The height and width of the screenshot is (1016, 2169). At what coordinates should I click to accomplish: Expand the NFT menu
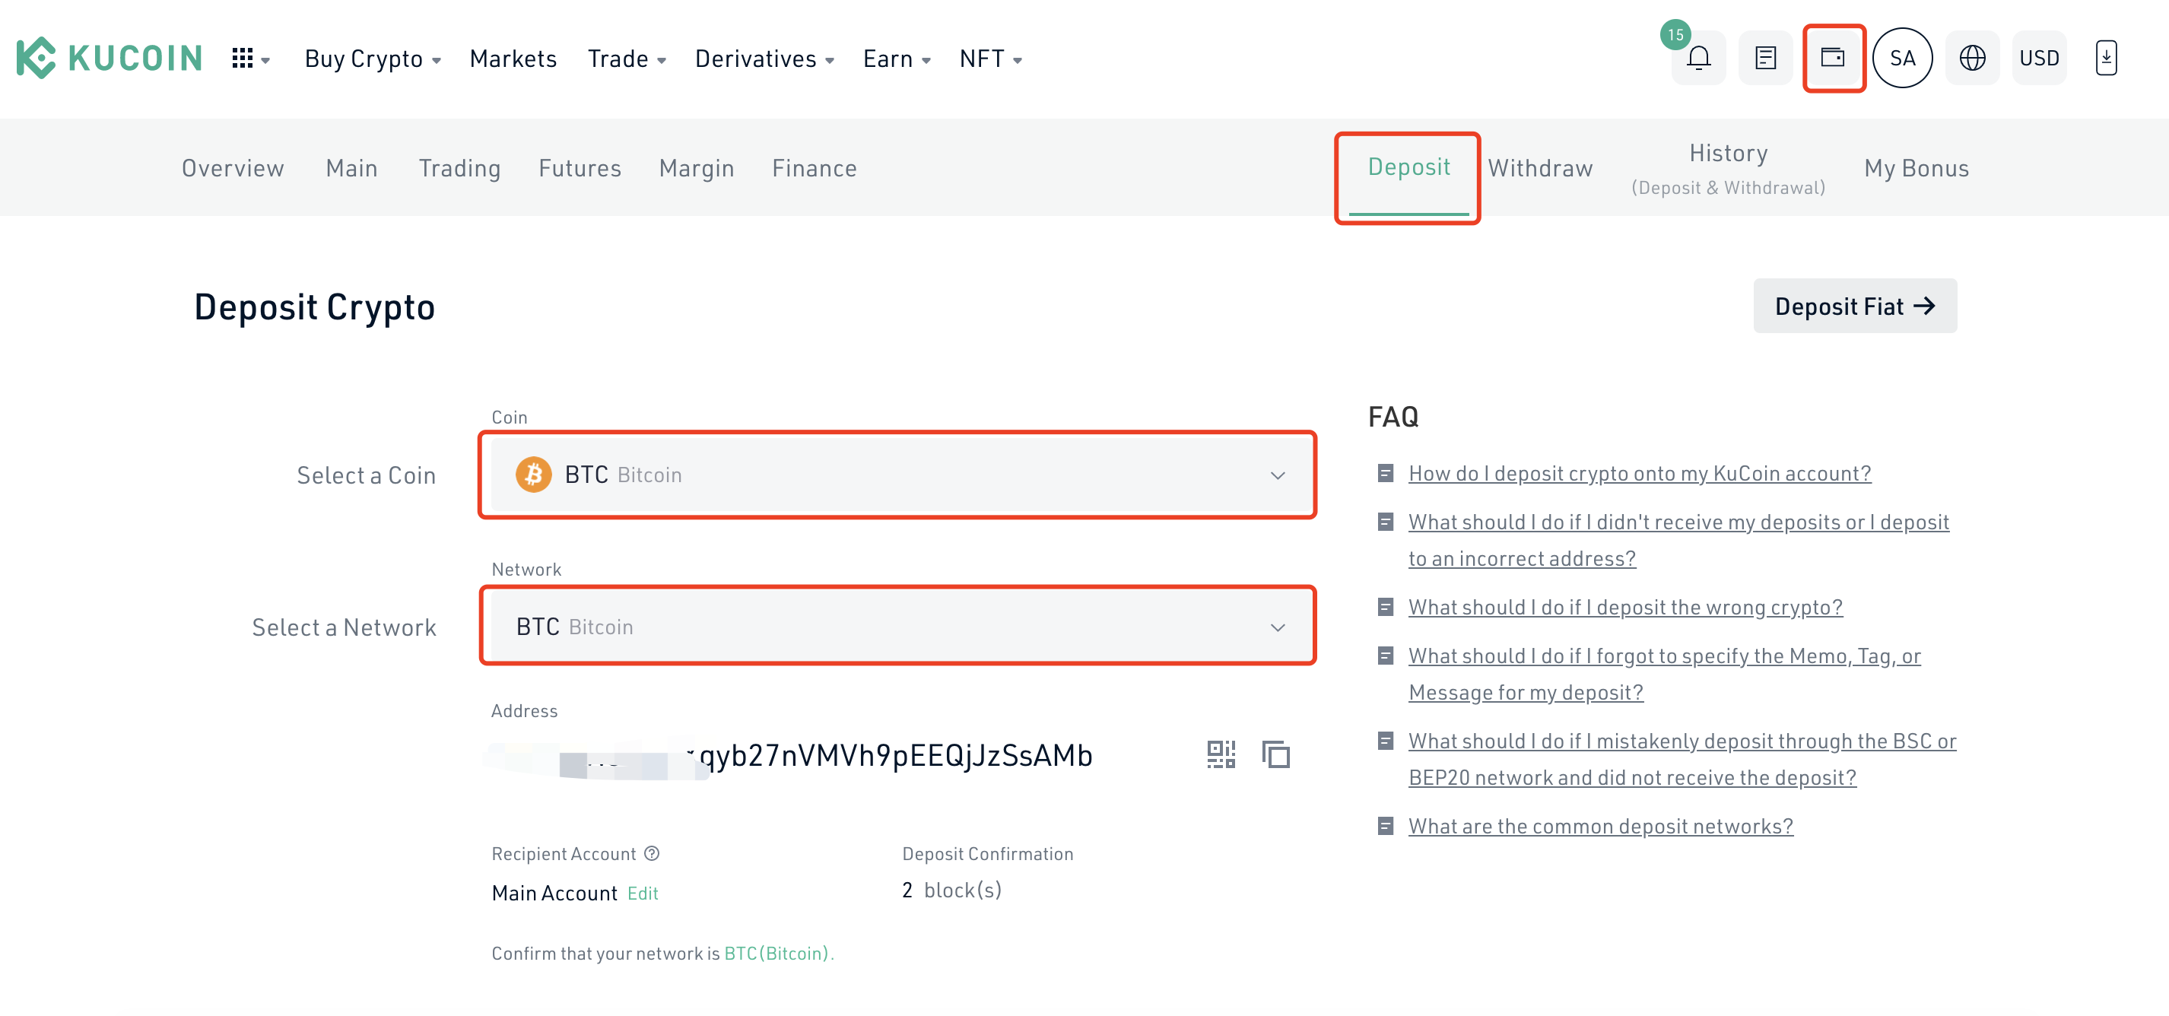point(990,58)
